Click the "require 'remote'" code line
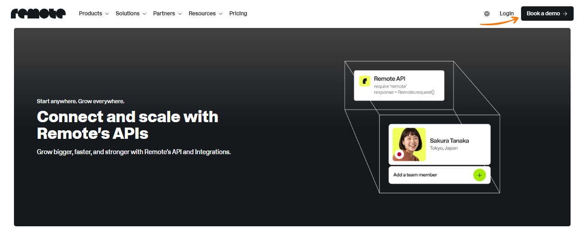The width and height of the screenshot is (585, 238). [390, 86]
